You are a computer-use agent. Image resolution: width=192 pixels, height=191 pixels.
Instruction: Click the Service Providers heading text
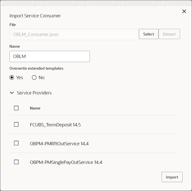pos(34,93)
